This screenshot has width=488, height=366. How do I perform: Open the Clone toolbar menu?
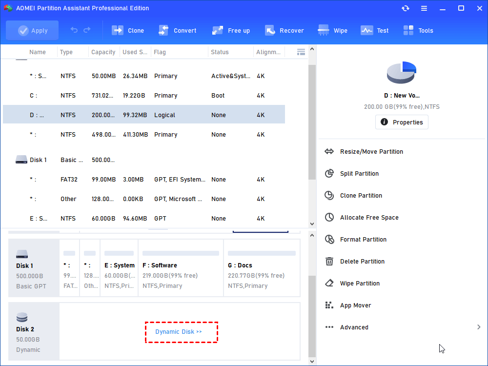[127, 30]
